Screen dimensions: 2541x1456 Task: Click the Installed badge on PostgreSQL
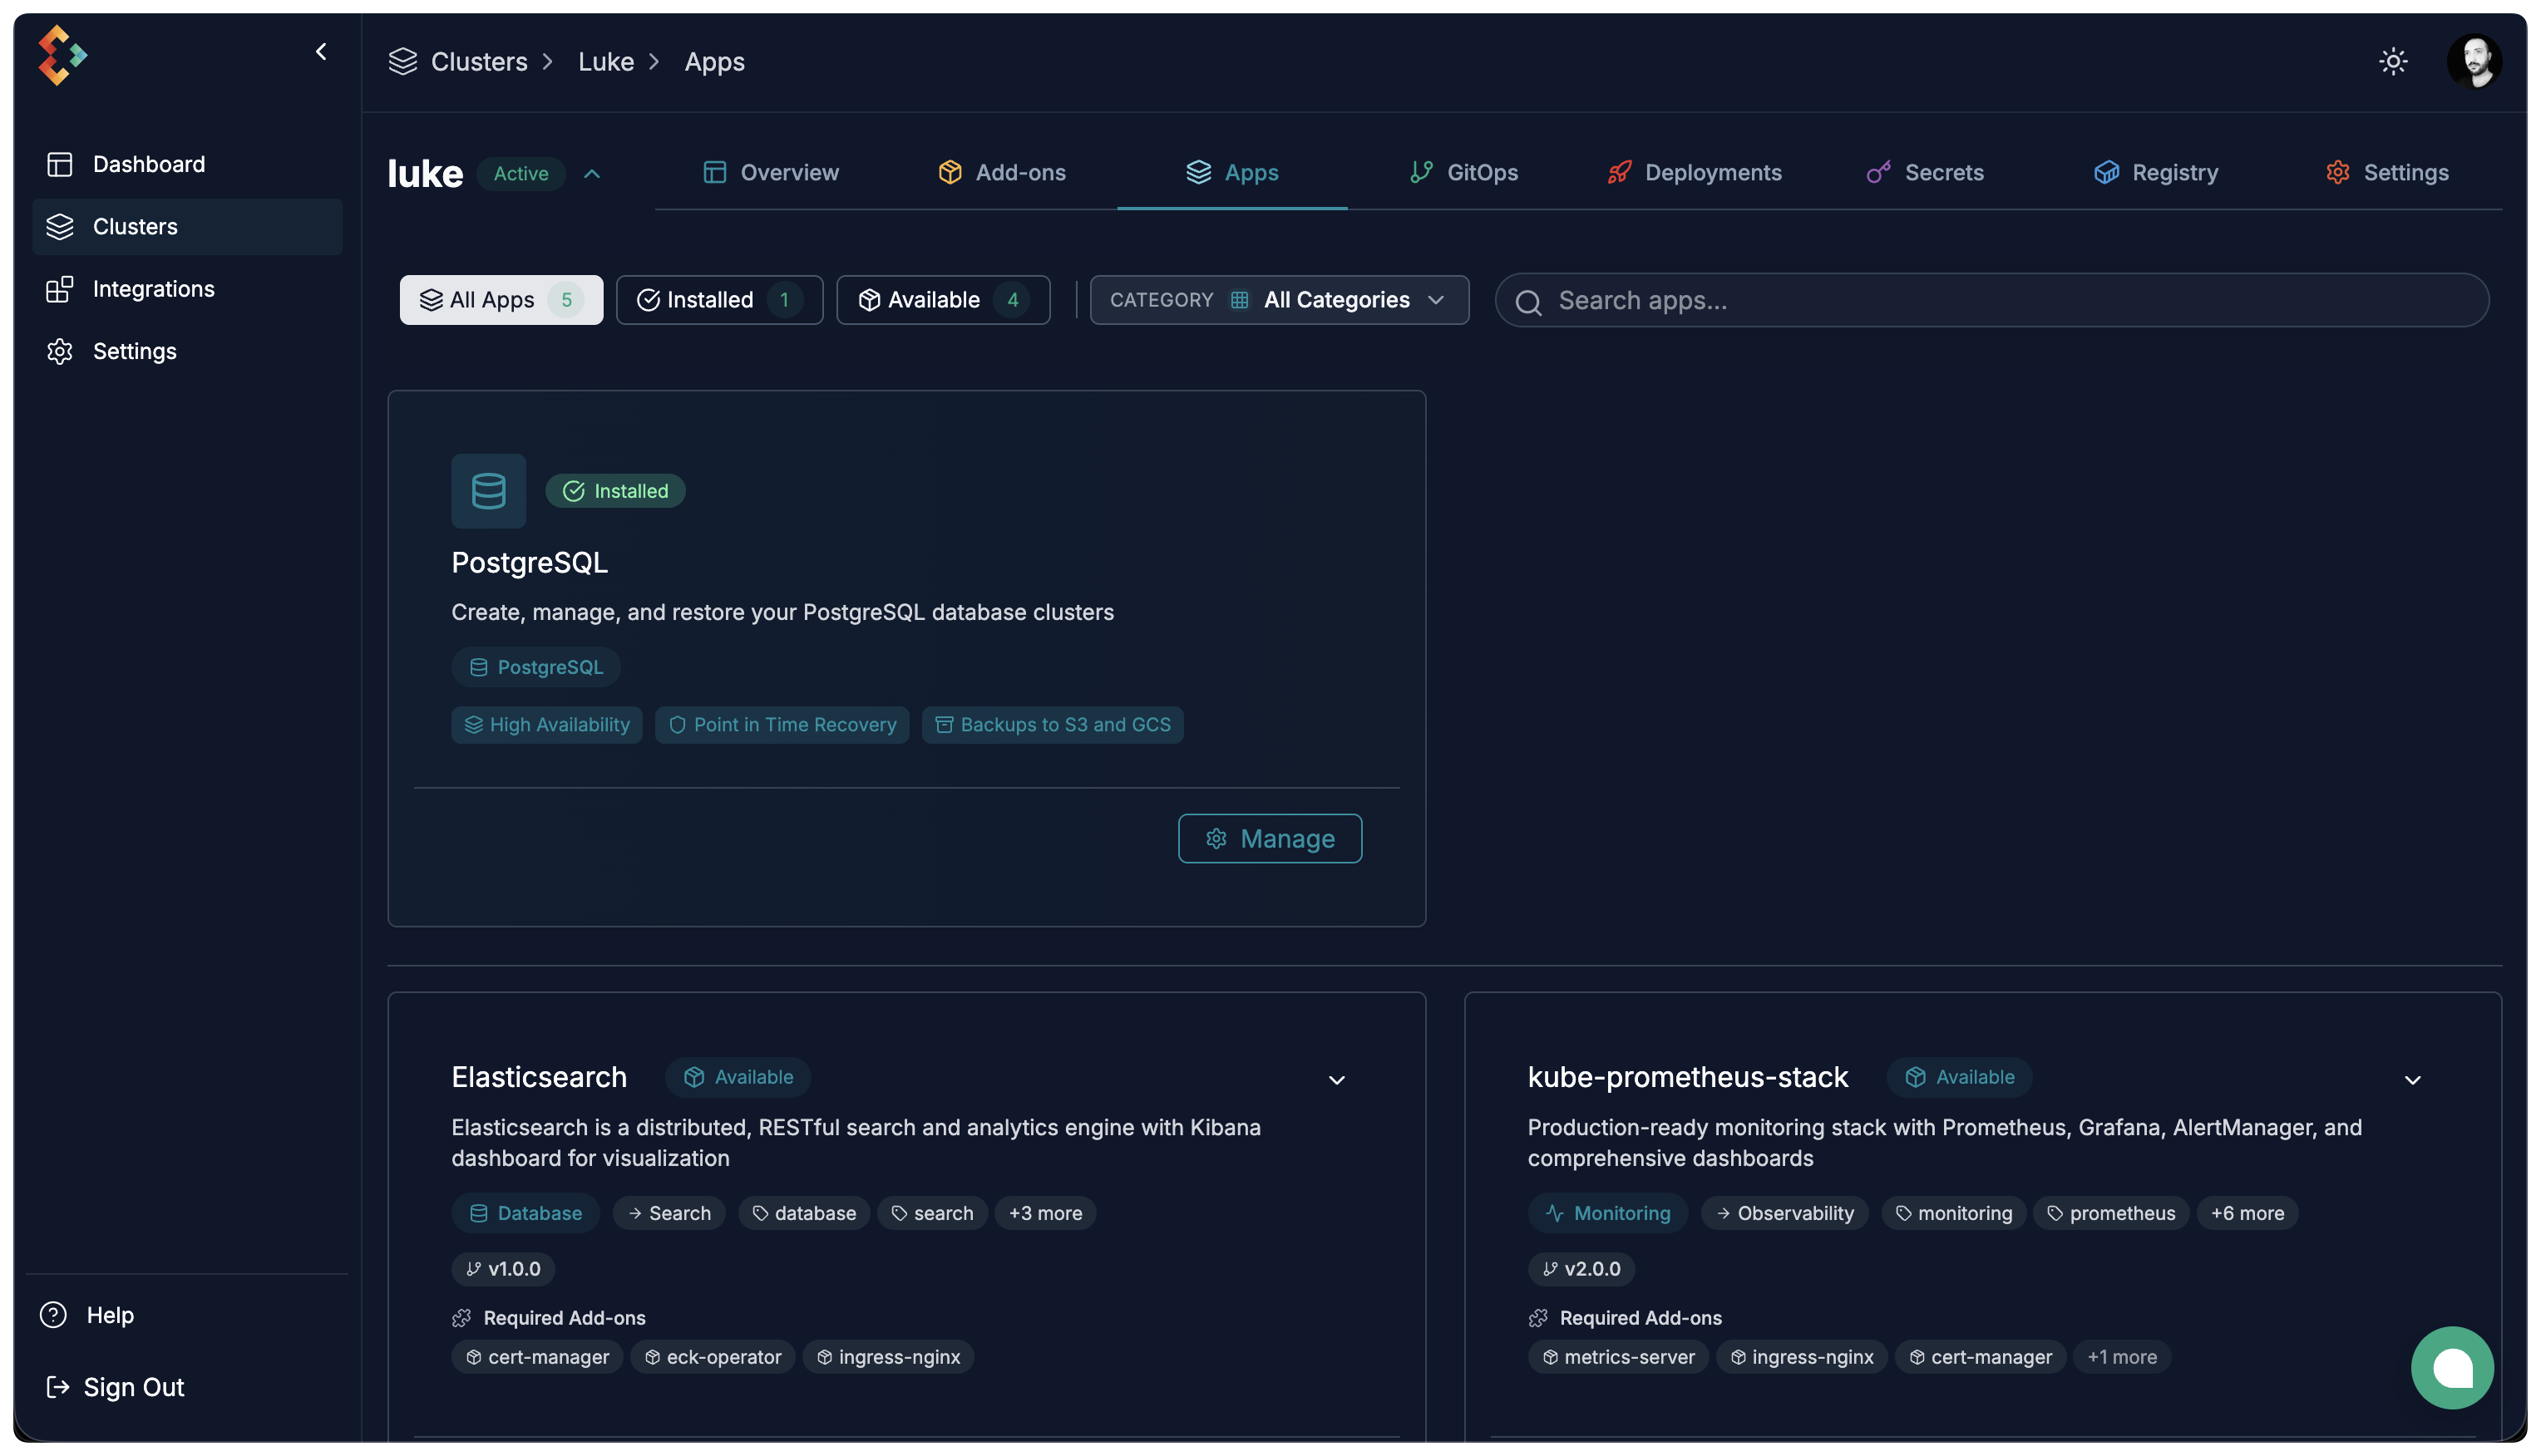614,491
